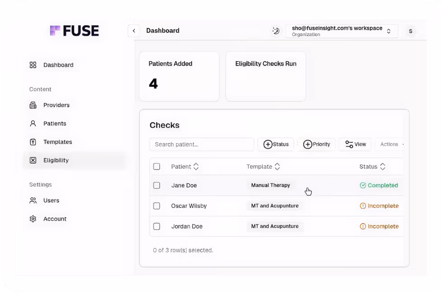Focus the Search patient field
The width and height of the screenshot is (443, 293).
tap(202, 144)
